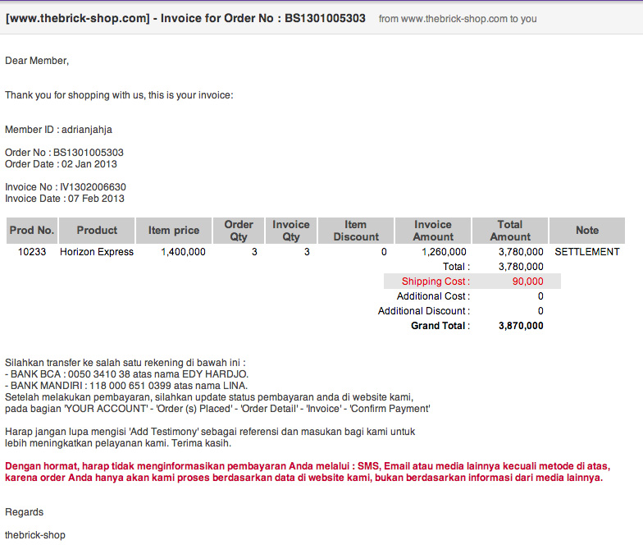
Task: Select product number cell 10233
Action: click(32, 252)
